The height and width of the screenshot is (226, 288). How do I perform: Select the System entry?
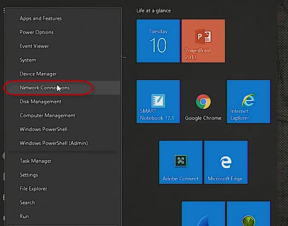click(x=63, y=60)
